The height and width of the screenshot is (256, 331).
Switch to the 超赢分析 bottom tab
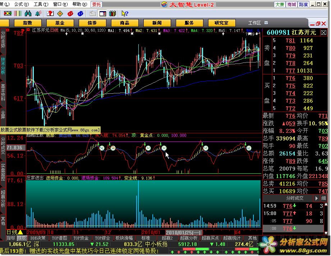click(x=189, y=238)
